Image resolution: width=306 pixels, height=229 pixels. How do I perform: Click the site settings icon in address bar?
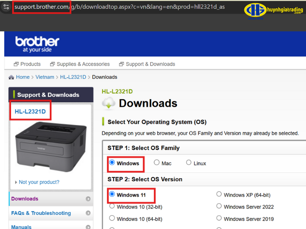pos(6,6)
